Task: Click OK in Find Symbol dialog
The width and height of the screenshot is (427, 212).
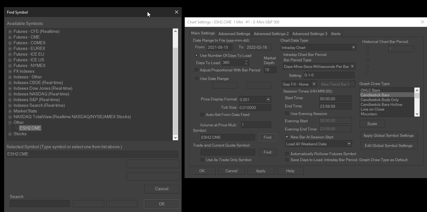Action: click(x=162, y=204)
